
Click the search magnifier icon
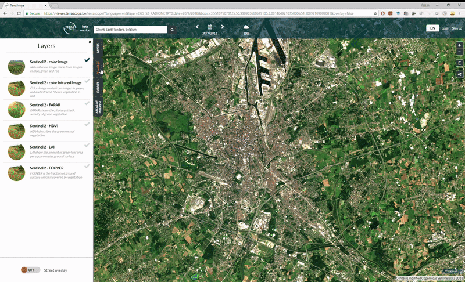pos(172,29)
